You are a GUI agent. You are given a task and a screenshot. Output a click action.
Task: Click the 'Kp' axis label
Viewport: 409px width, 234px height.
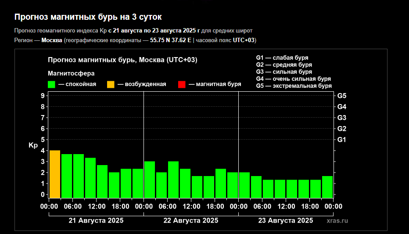(33, 145)
